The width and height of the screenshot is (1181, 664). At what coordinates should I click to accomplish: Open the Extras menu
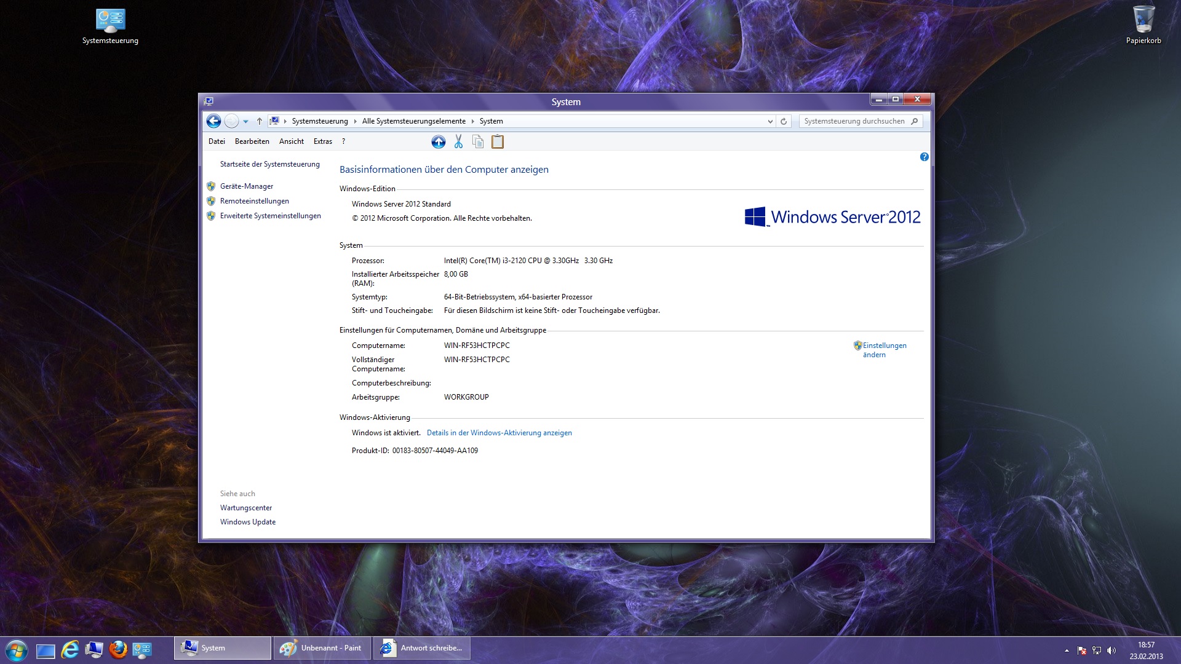click(x=322, y=141)
